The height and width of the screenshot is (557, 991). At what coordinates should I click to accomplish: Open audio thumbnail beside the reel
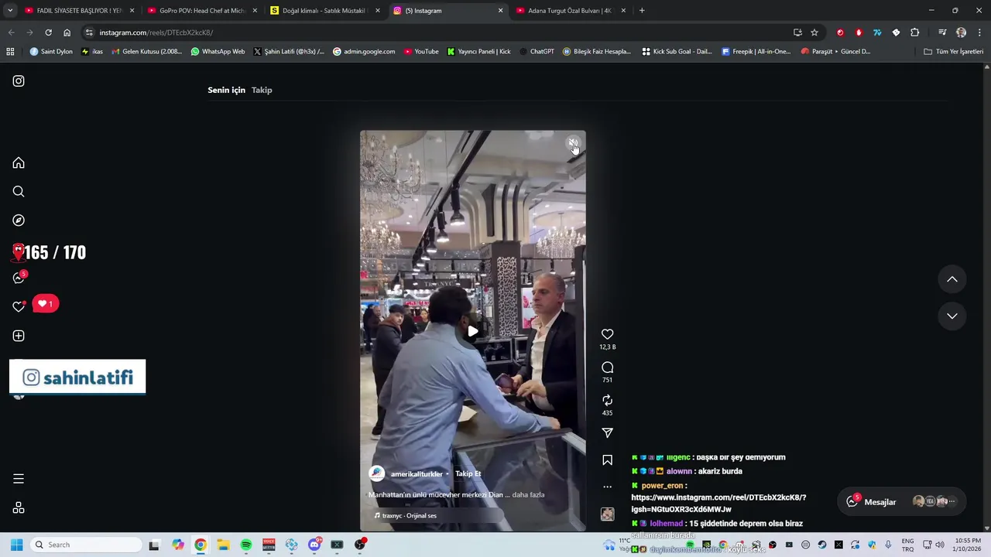tap(607, 514)
